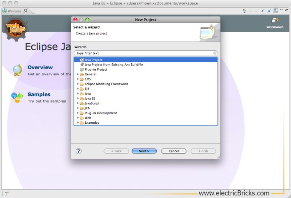Screen dimensions: 291x198
Task: Expand the JPA category
Action: pos(78,108)
